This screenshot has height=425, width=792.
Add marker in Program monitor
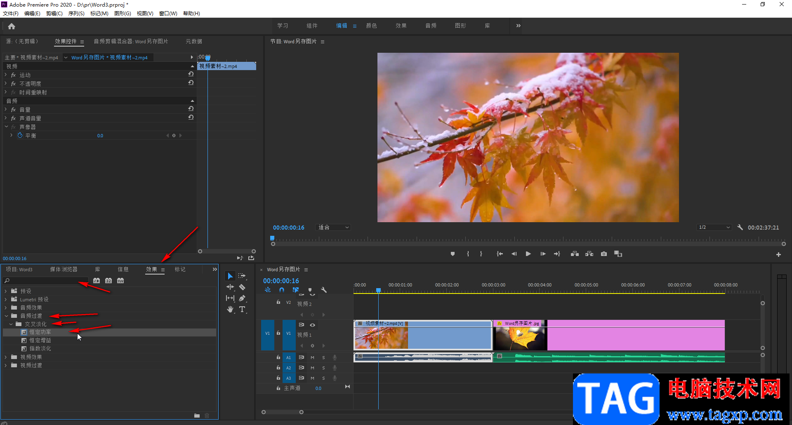(453, 254)
